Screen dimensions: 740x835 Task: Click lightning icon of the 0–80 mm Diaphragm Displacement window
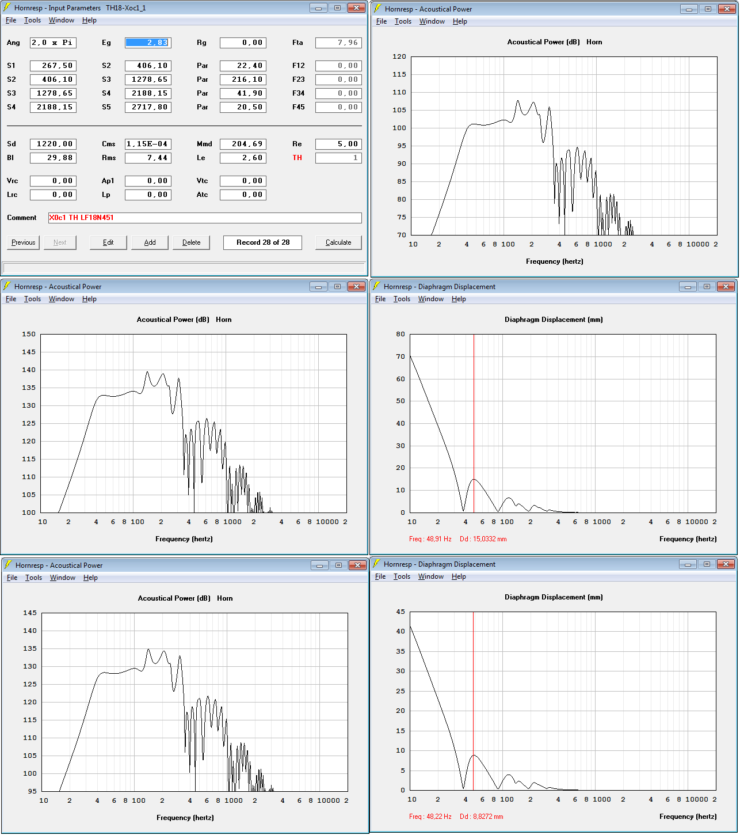(x=377, y=286)
